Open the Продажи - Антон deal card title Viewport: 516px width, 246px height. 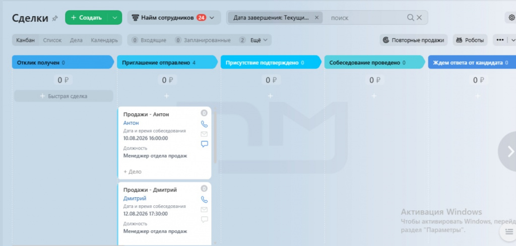pyautogui.click(x=146, y=114)
